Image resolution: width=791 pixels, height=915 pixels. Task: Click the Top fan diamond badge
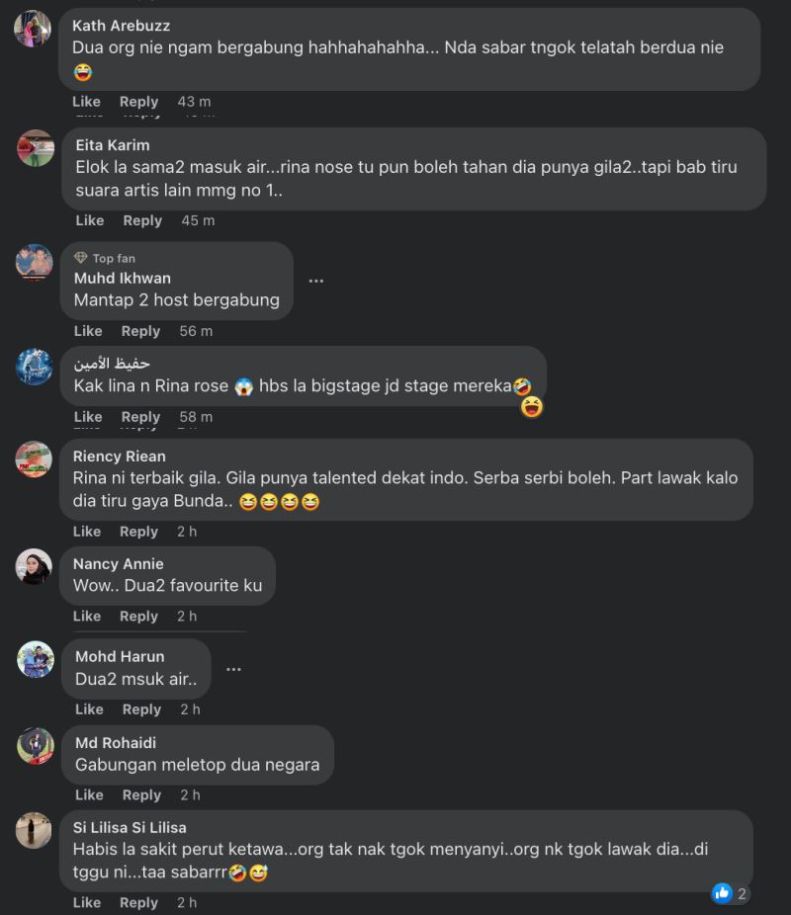coord(81,258)
